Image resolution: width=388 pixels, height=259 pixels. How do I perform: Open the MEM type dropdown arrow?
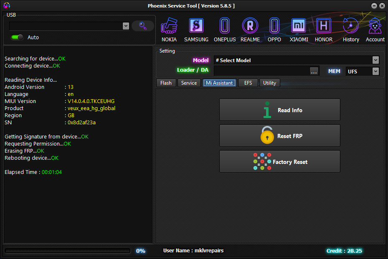pos(375,71)
